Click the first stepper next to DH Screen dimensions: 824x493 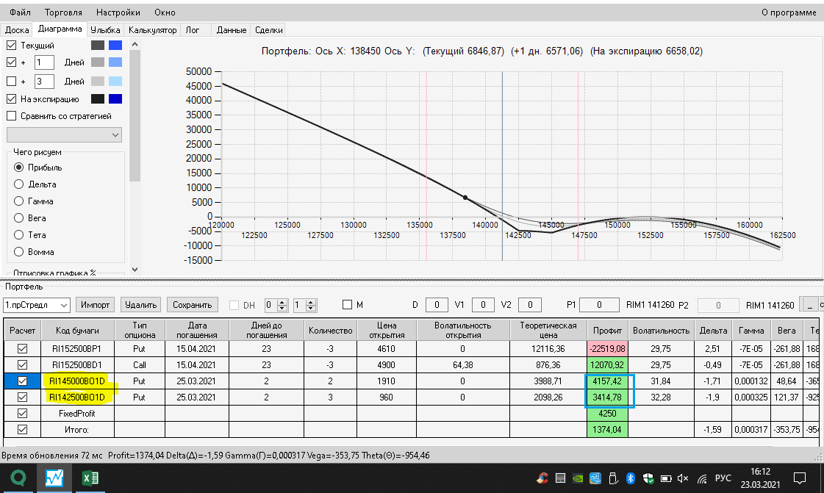tap(276, 305)
